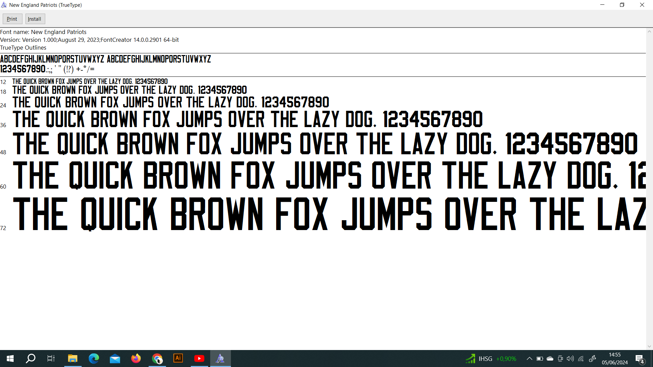
Task: Click the Install button
Action: (x=35, y=19)
